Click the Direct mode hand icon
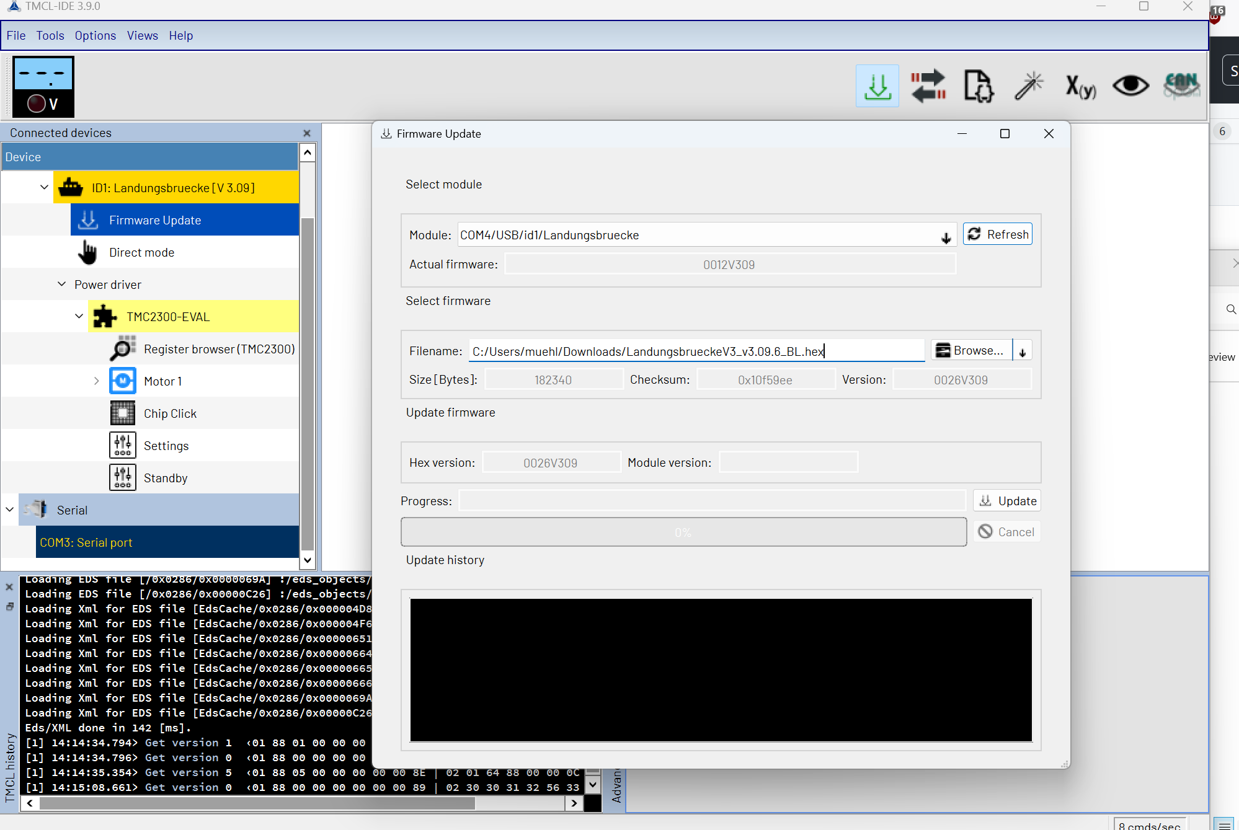This screenshot has height=830, width=1239. (87, 252)
